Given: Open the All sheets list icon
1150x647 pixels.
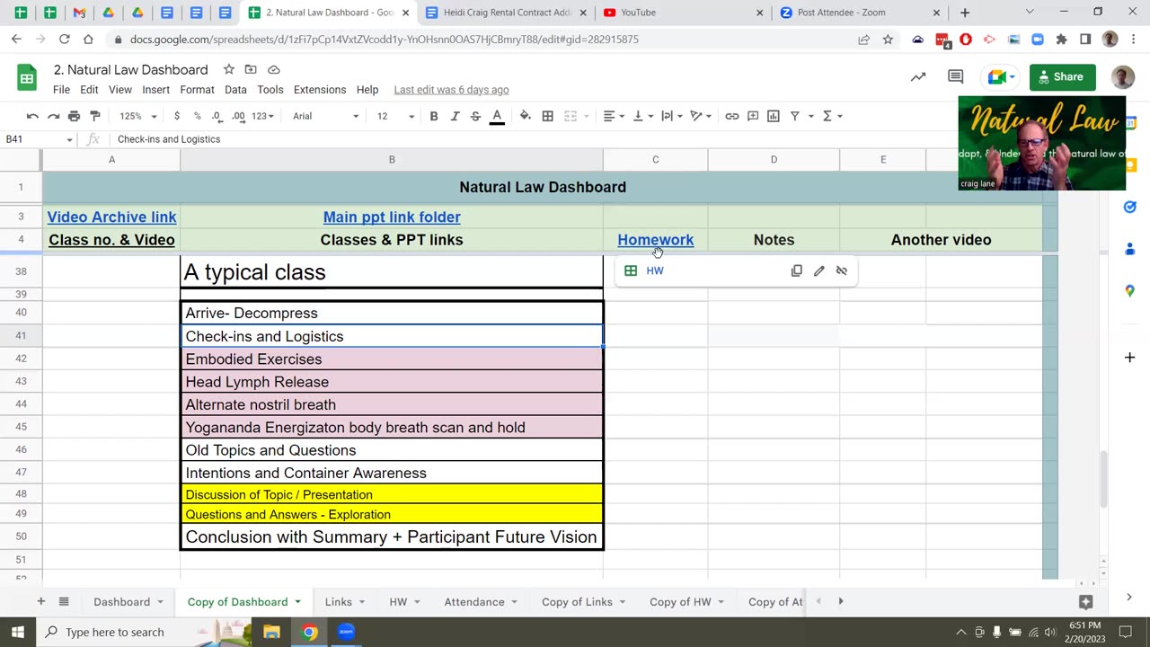Looking at the screenshot, I should tap(64, 601).
